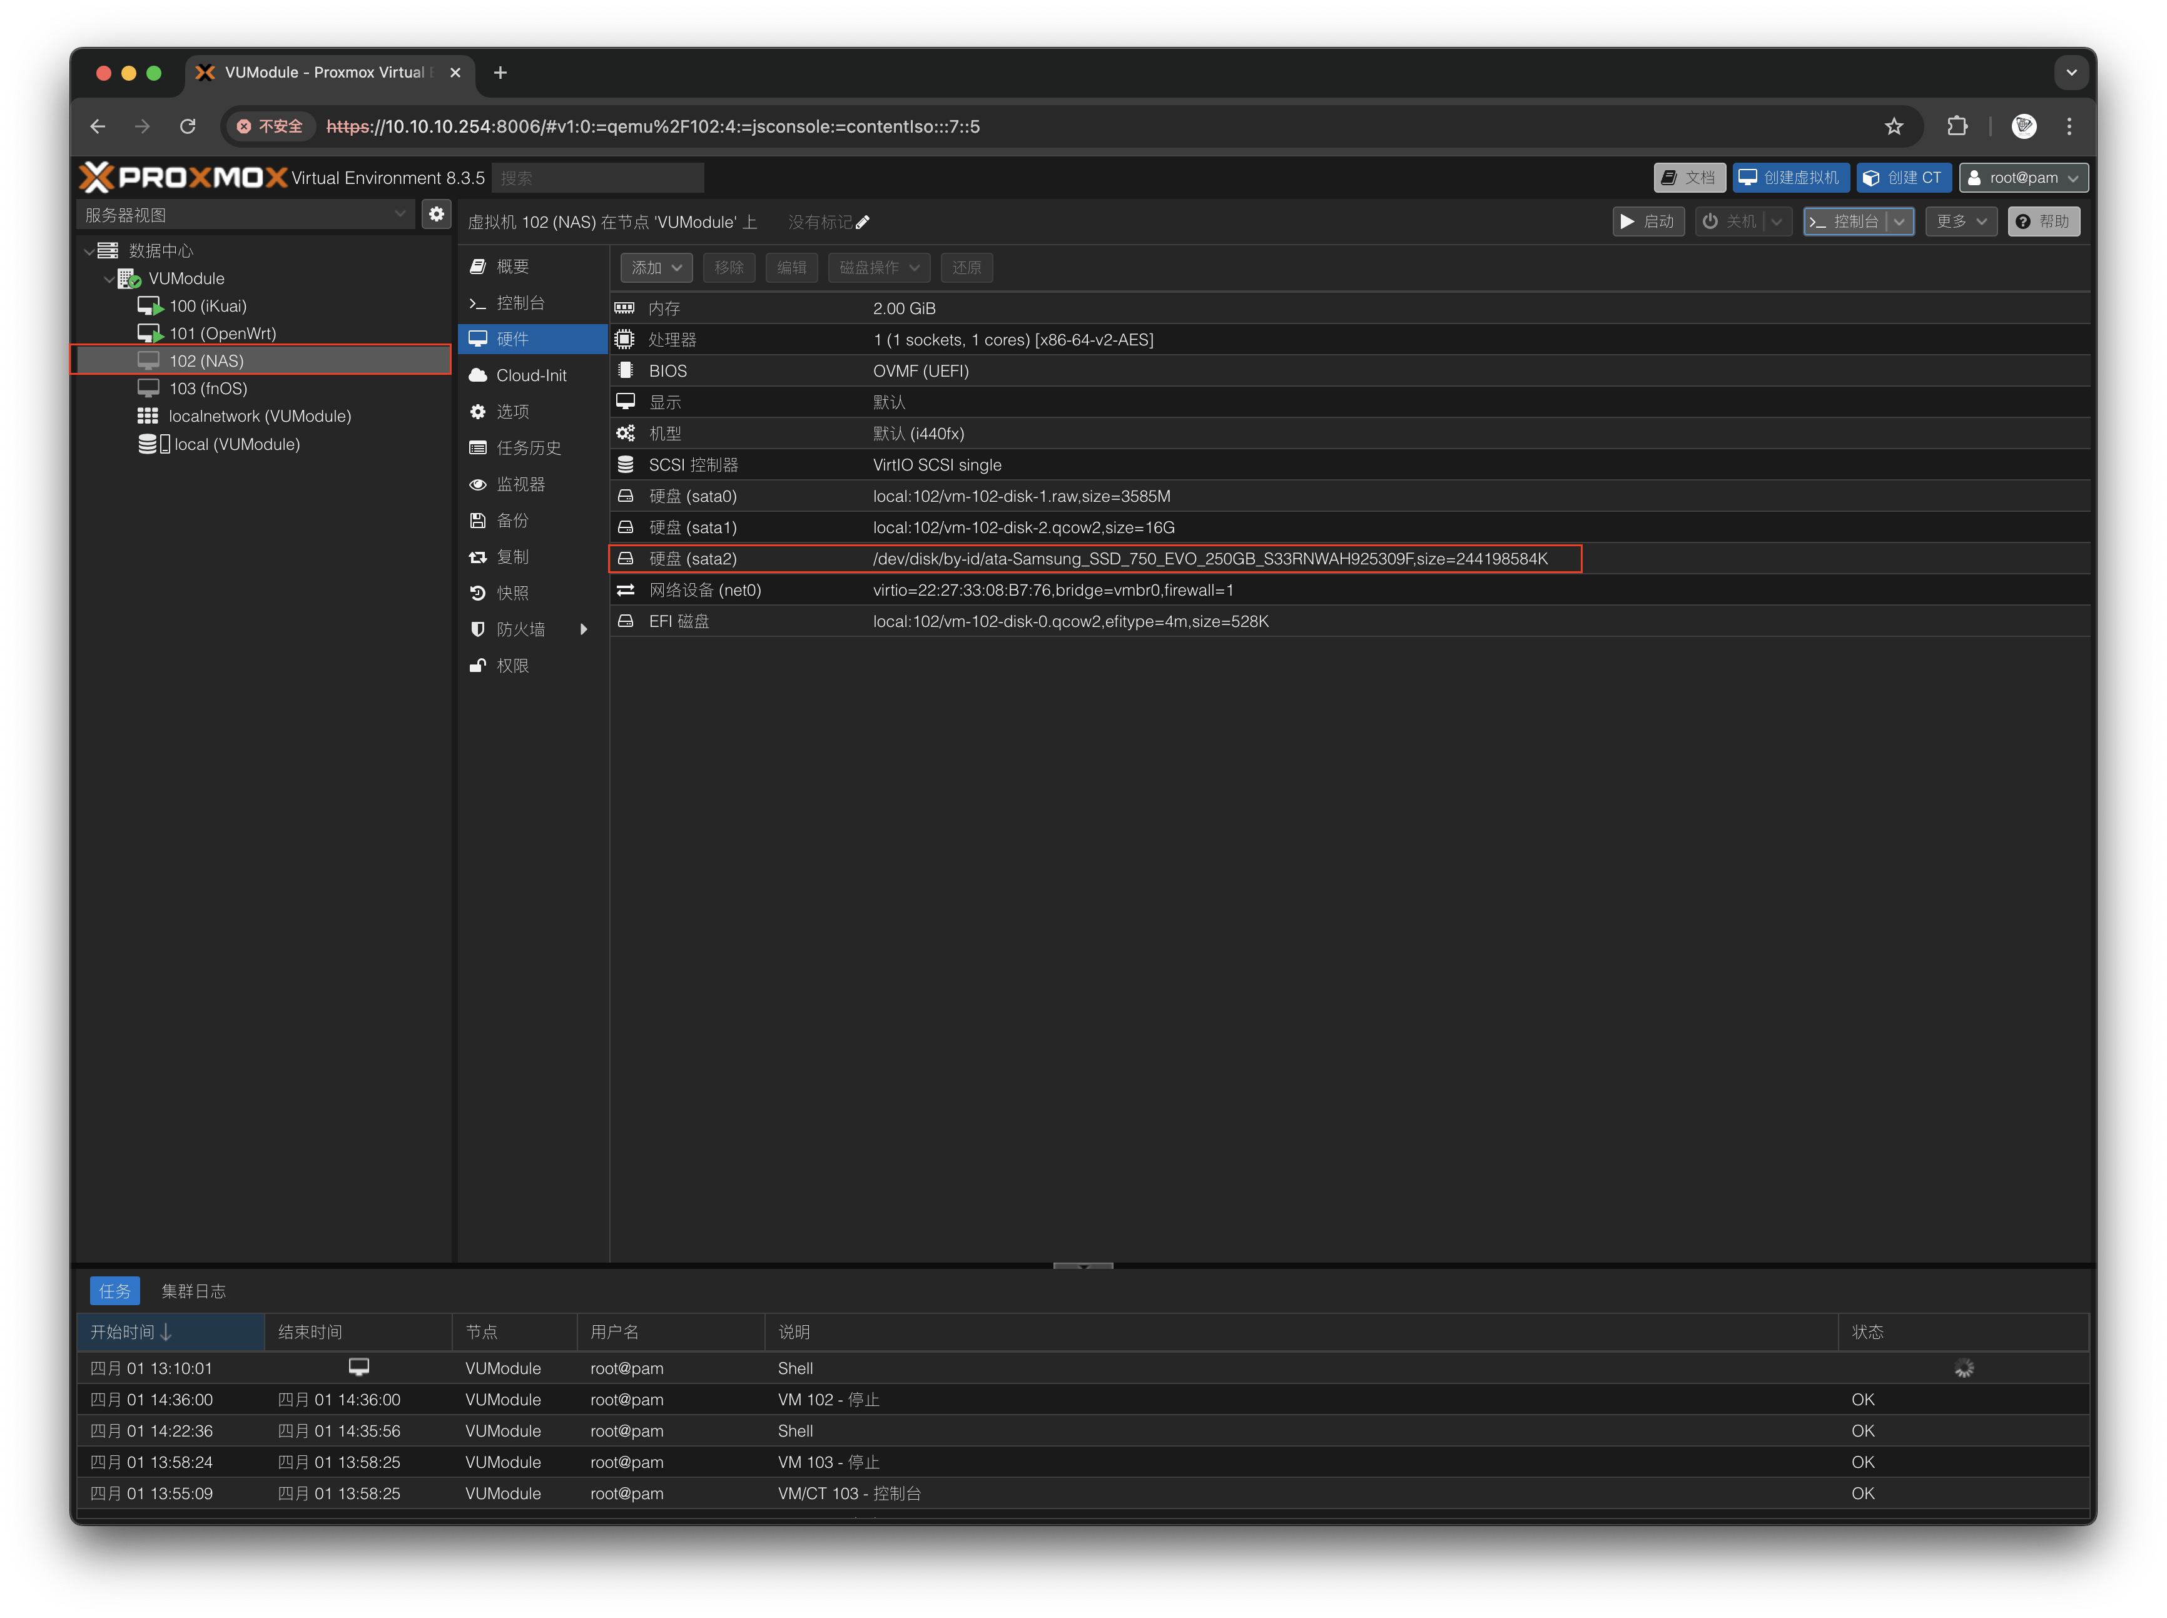Open the Firewall (防火墙) section
2167x1618 pixels.
[x=520, y=629]
